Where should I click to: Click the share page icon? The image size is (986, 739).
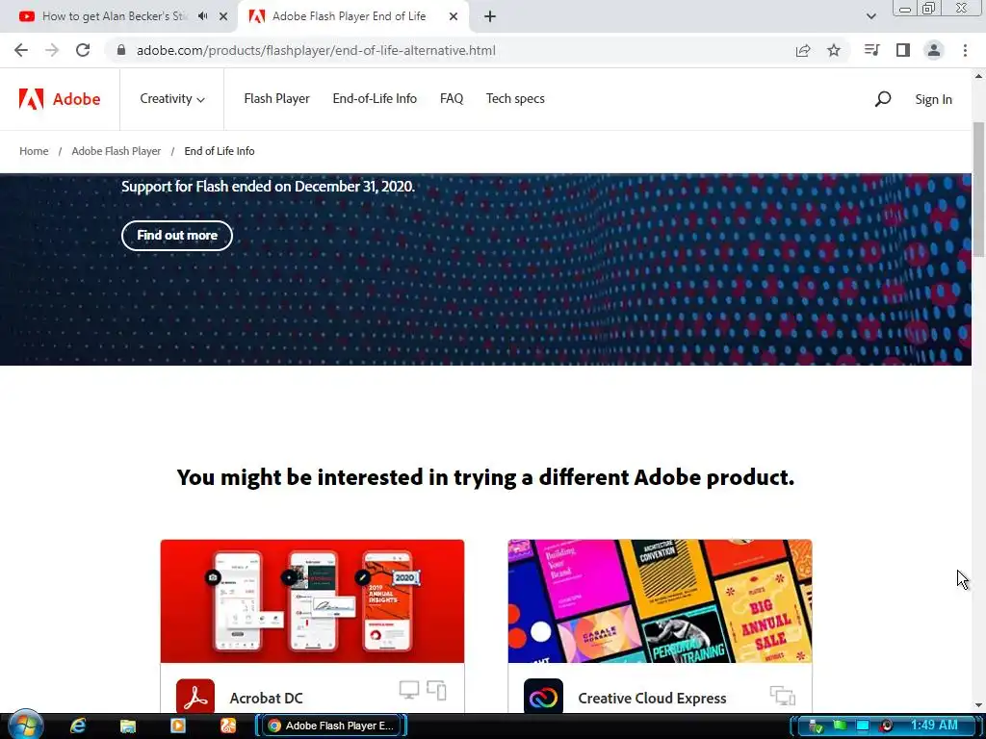(803, 50)
